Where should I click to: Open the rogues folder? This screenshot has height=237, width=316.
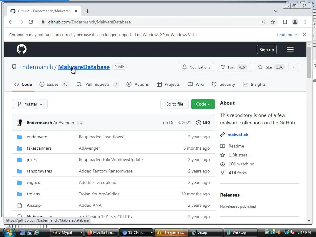point(33,183)
